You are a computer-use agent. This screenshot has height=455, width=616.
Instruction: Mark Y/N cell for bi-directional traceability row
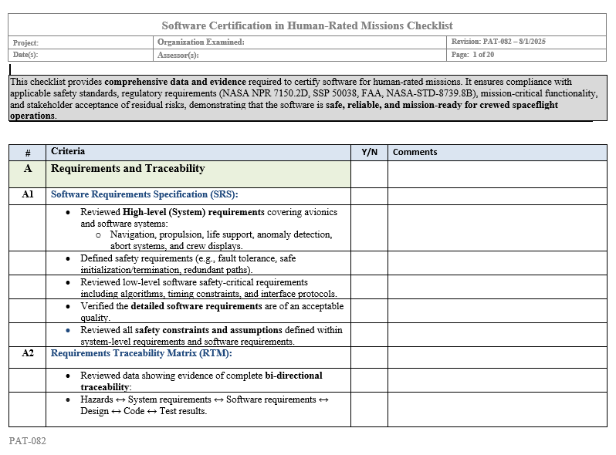[x=369, y=381]
